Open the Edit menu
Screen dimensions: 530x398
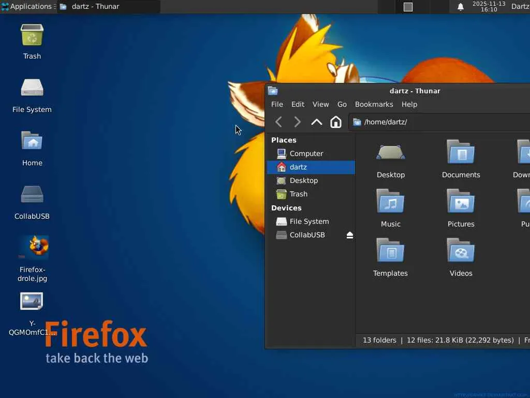pos(298,104)
